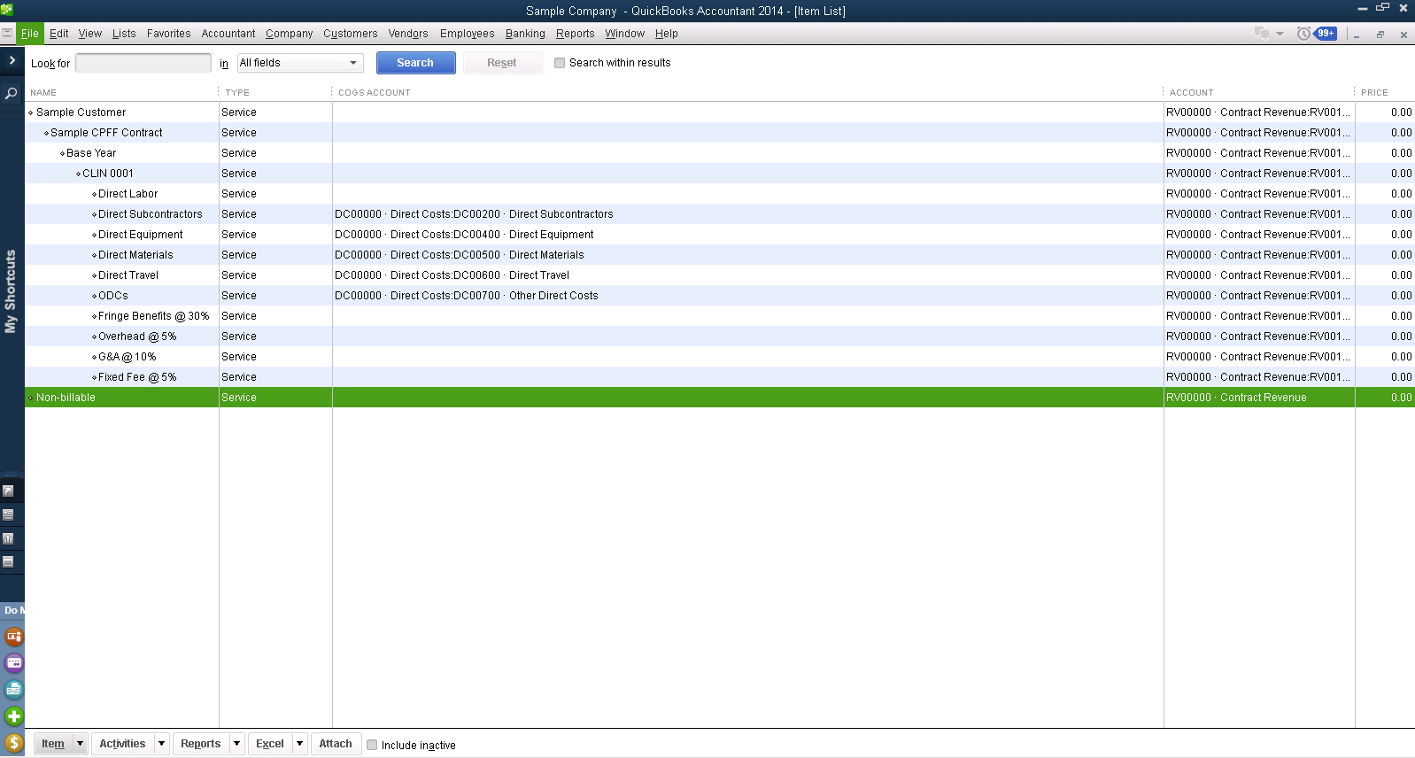The image size is (1415, 758).
Task: Open the Banking menu
Action: (525, 34)
